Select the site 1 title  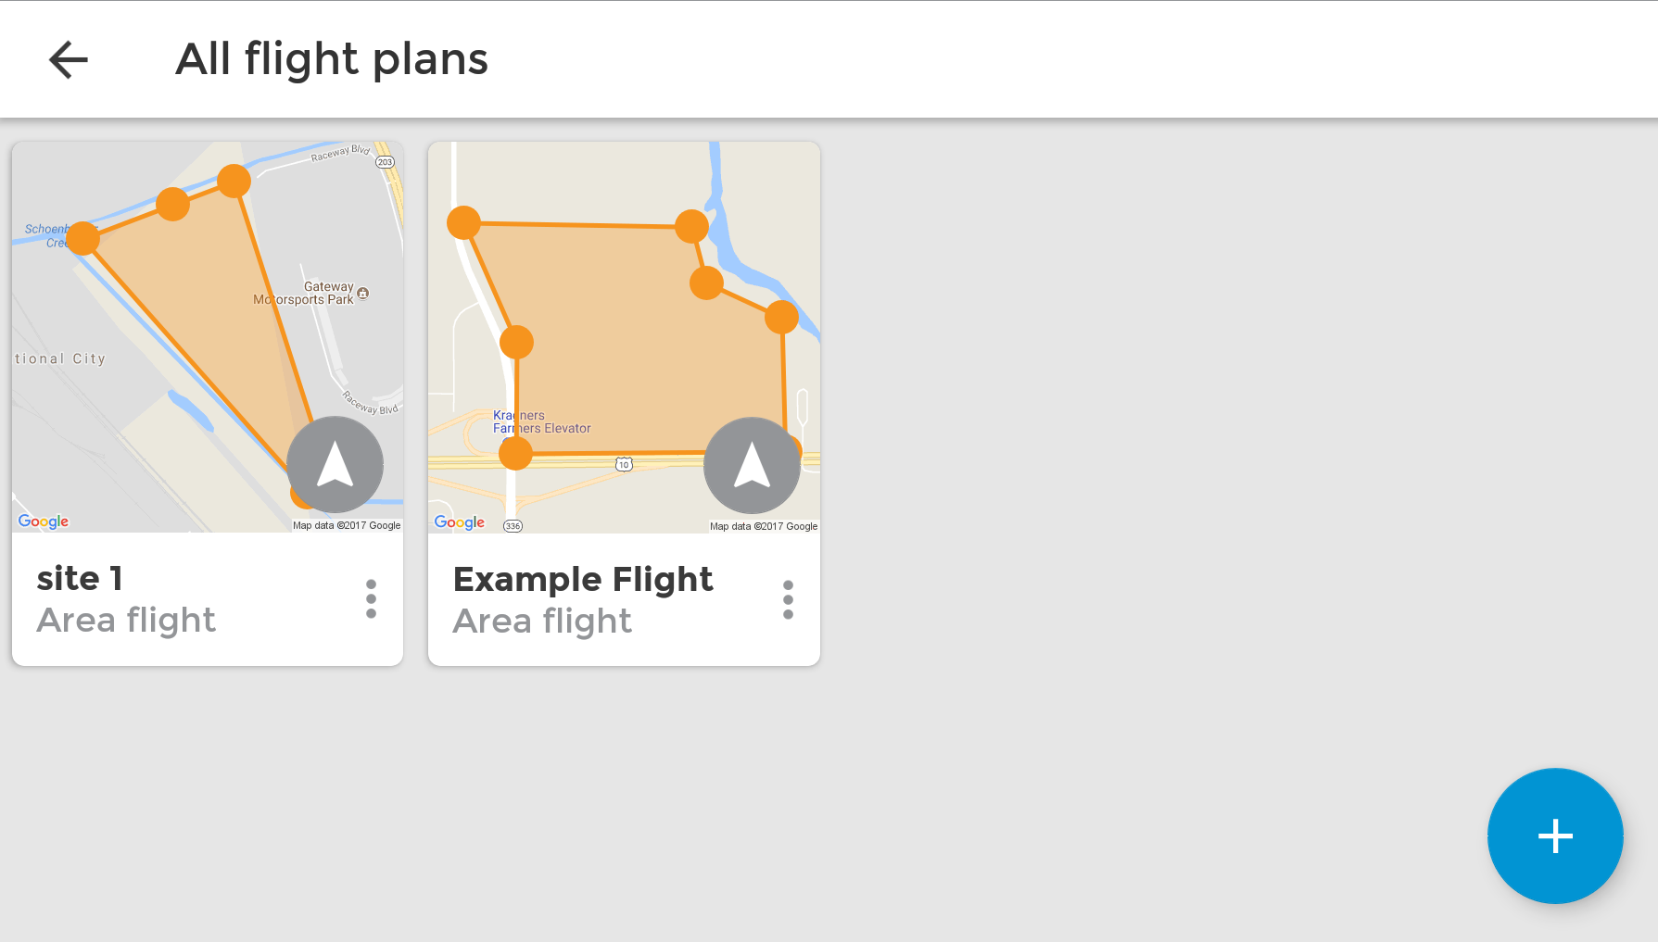(80, 578)
